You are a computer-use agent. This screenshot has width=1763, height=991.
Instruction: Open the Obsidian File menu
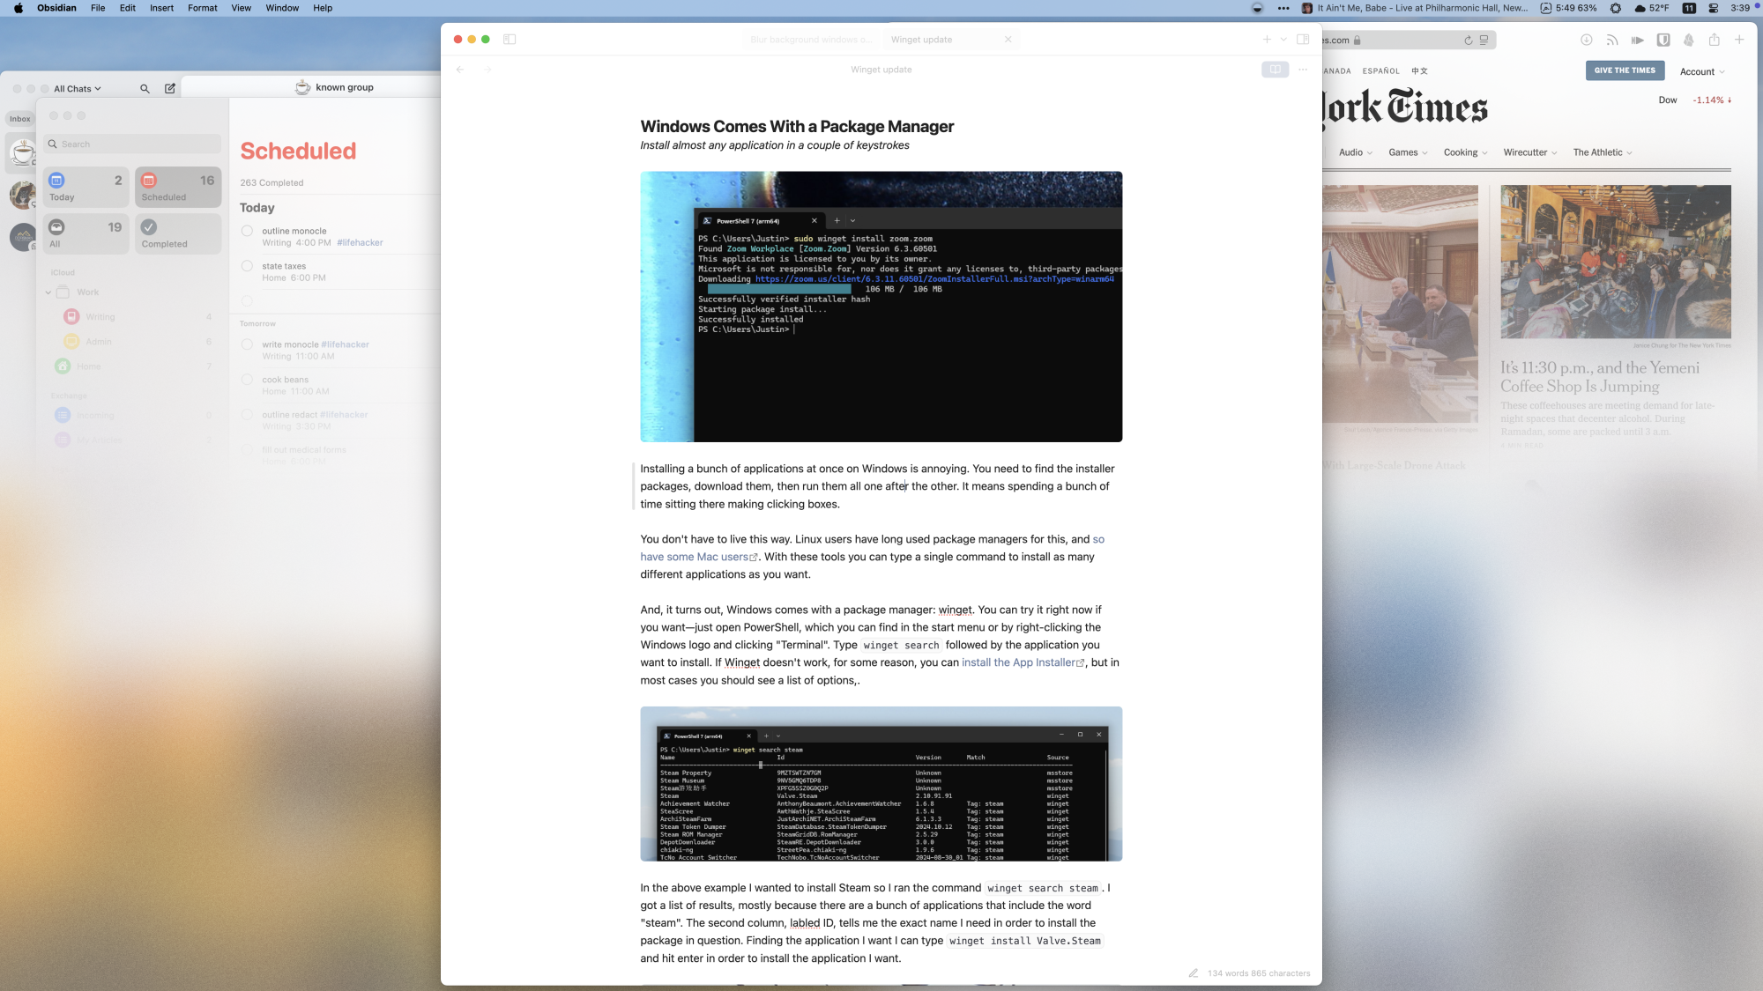pos(98,8)
